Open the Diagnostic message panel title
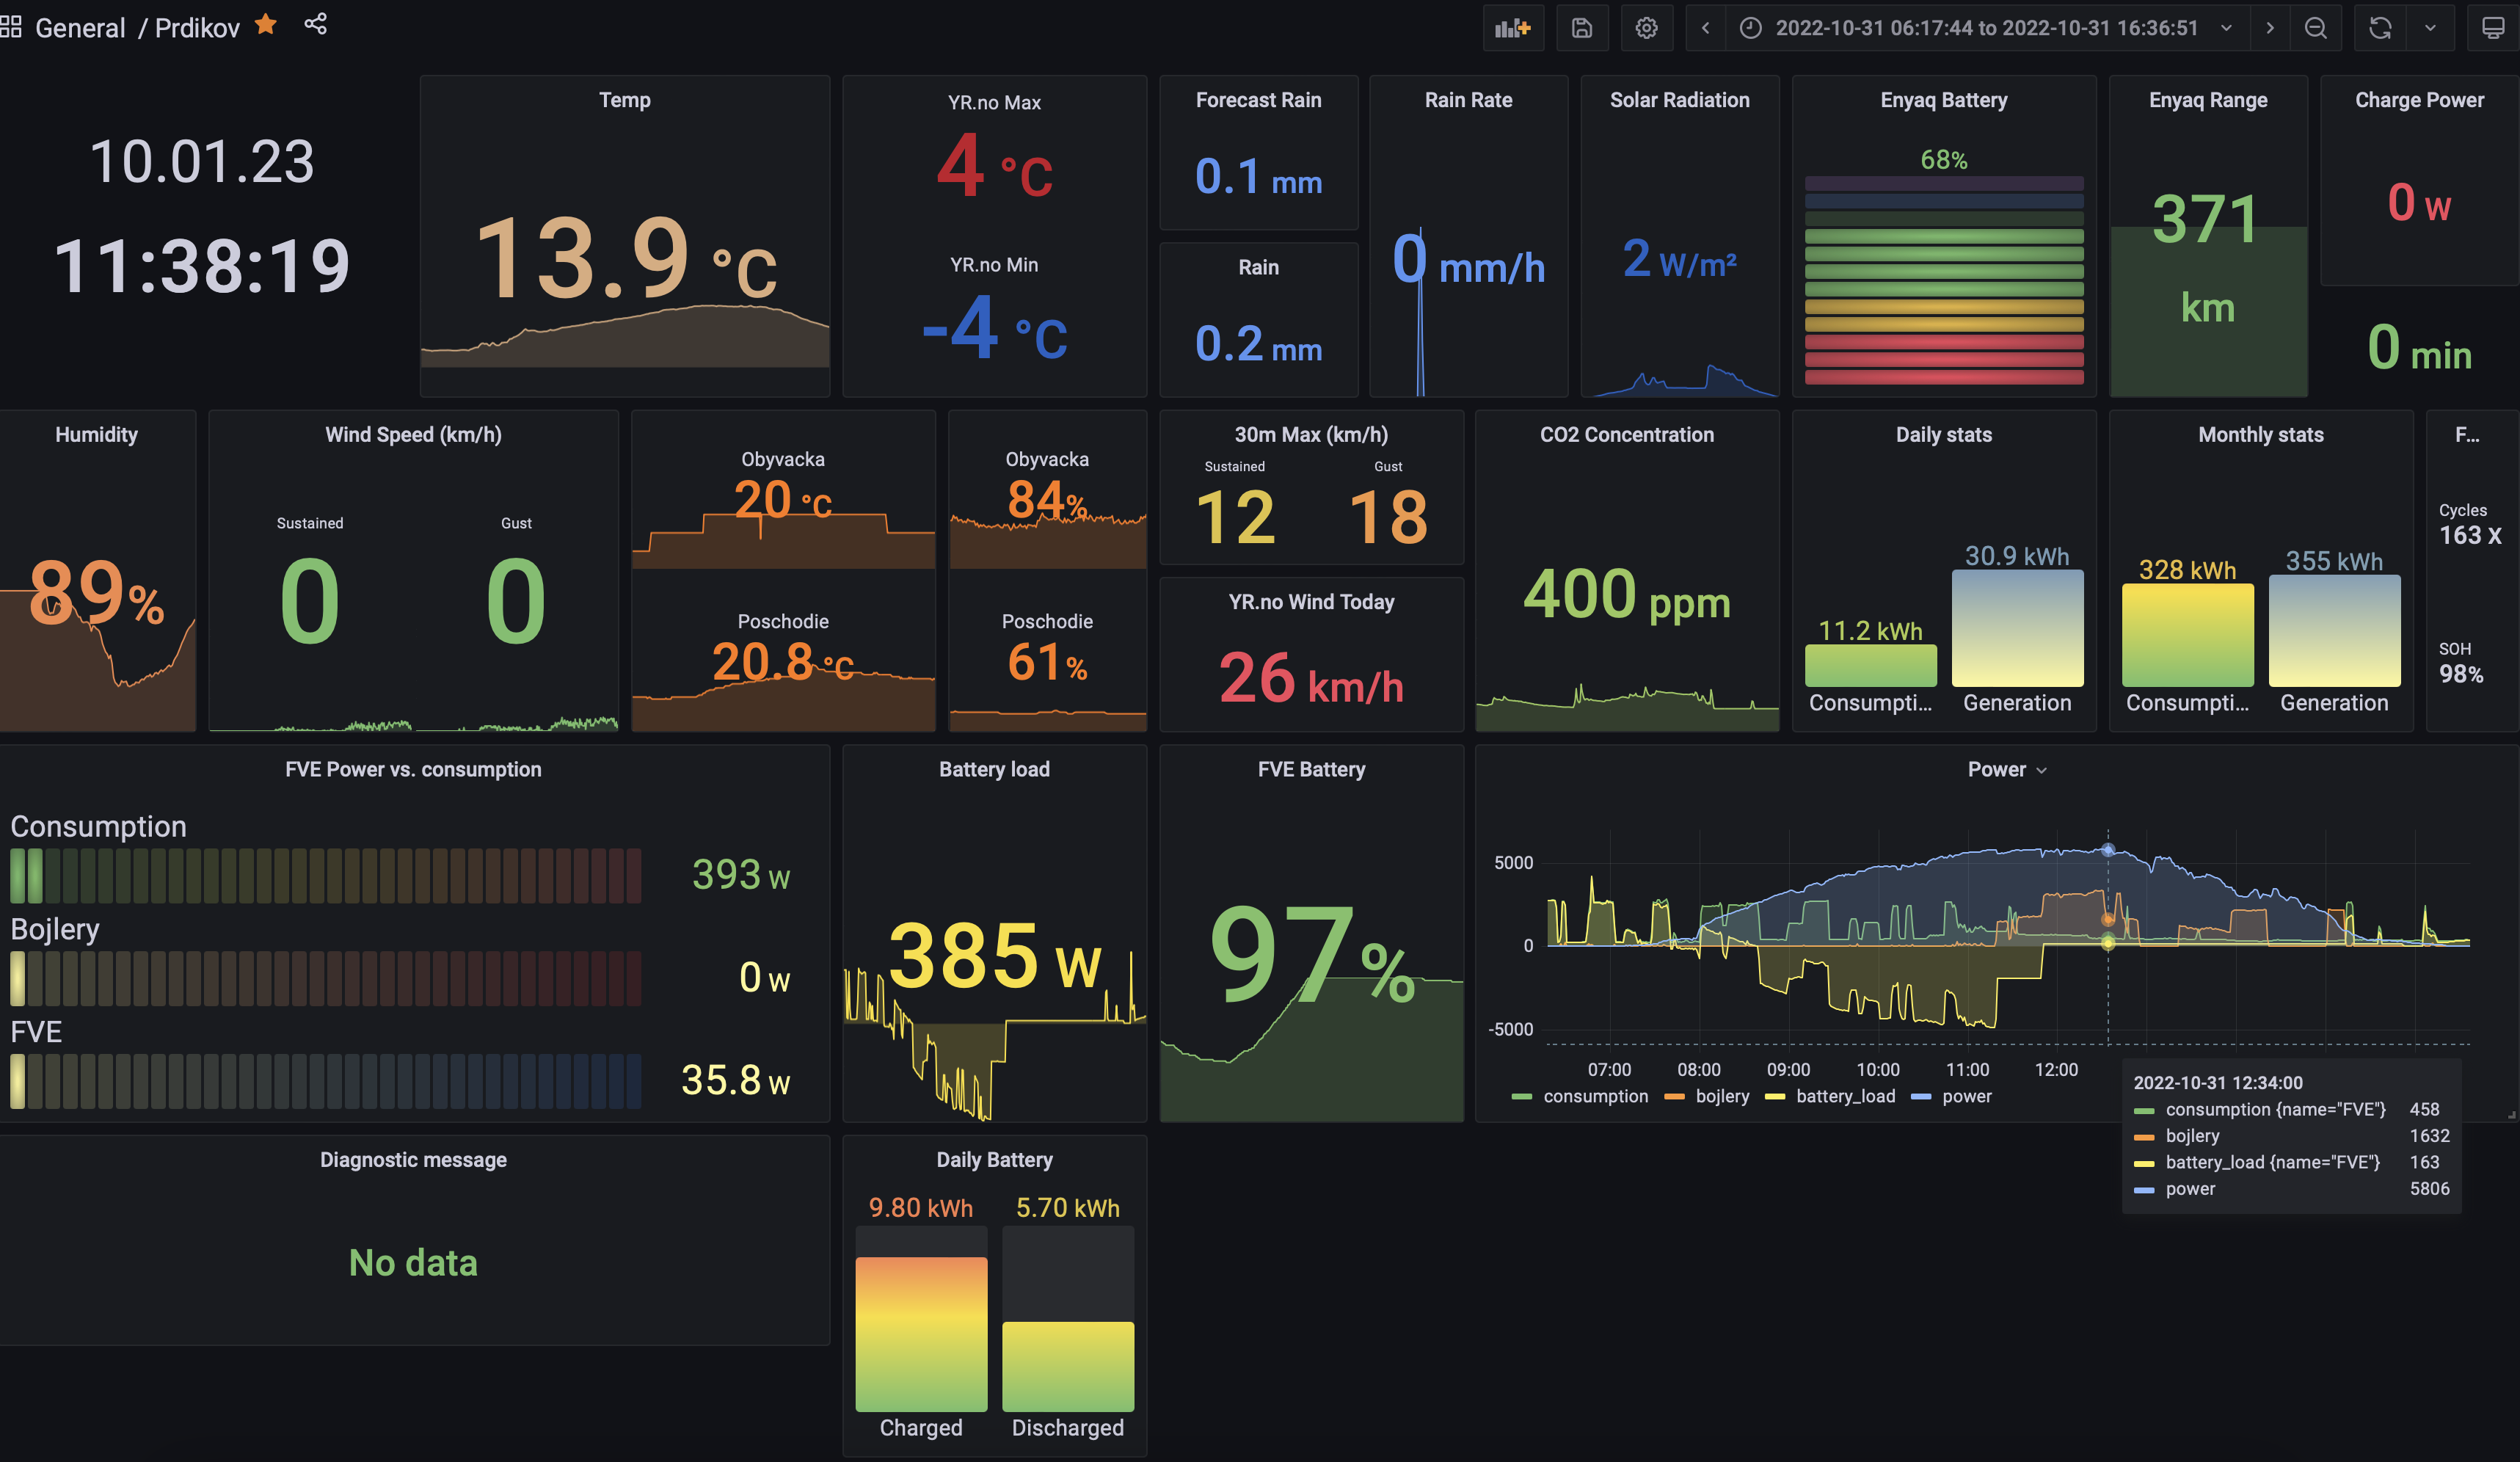 tap(413, 1159)
